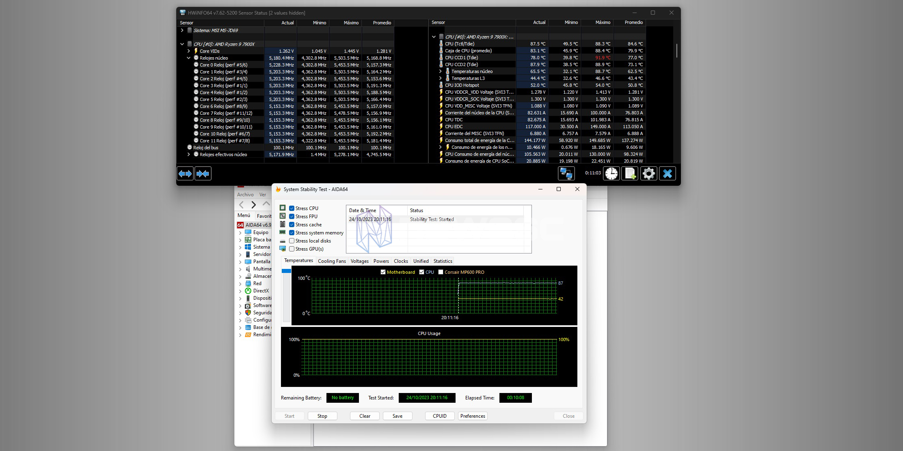Click CPU (Tctl/Tdie) thermometer icon

coord(441,44)
